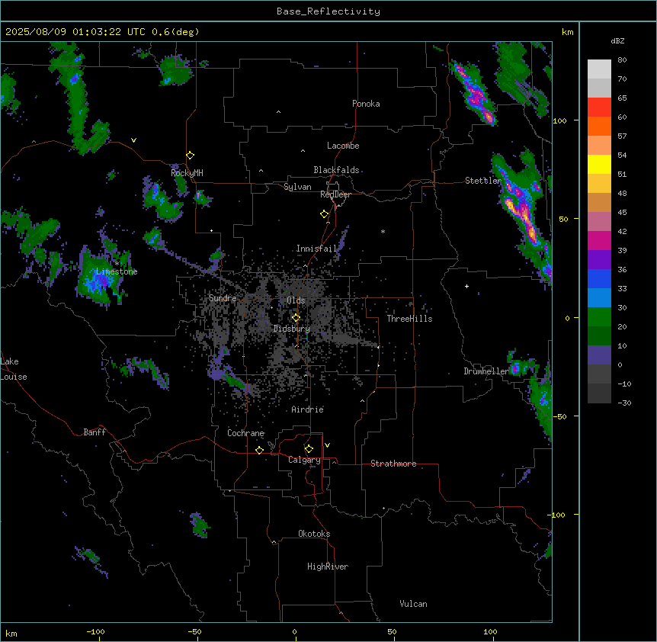Click the yellow V marker northwest of RockyMH

[133, 140]
